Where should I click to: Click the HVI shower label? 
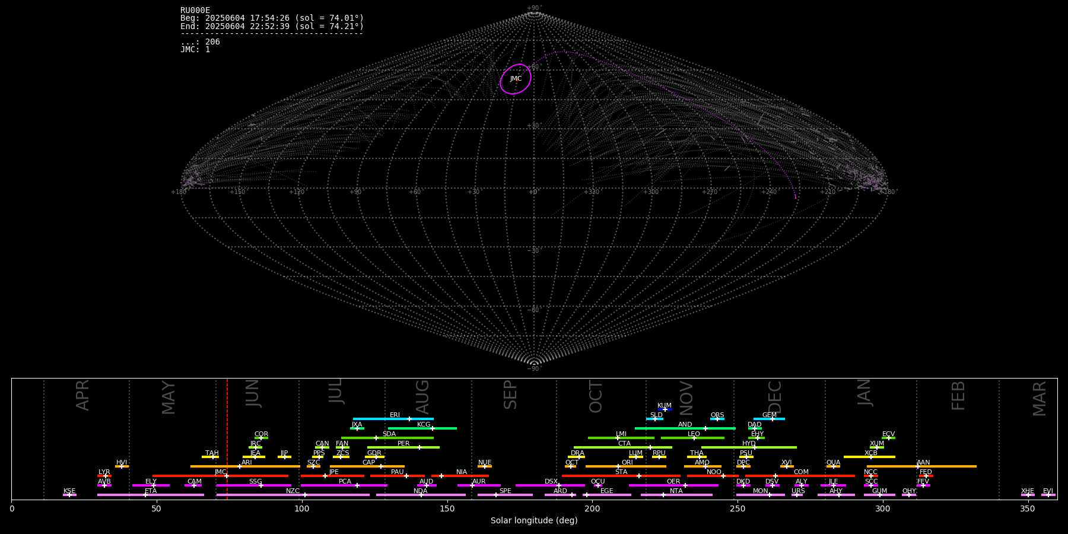[x=122, y=463]
